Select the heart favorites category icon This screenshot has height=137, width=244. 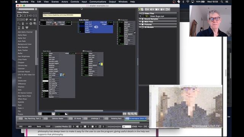(27, 27)
